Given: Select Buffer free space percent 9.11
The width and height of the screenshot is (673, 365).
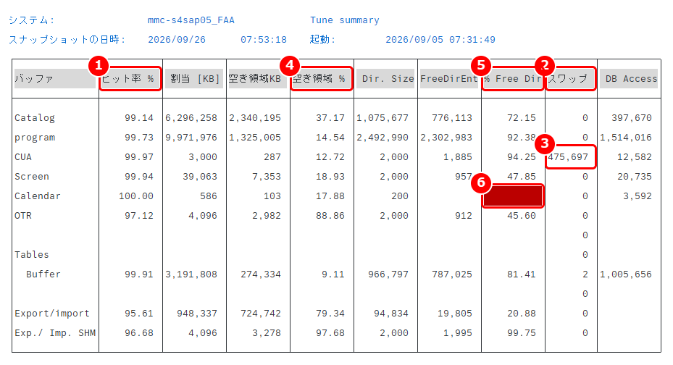Looking at the screenshot, I should (x=333, y=274).
